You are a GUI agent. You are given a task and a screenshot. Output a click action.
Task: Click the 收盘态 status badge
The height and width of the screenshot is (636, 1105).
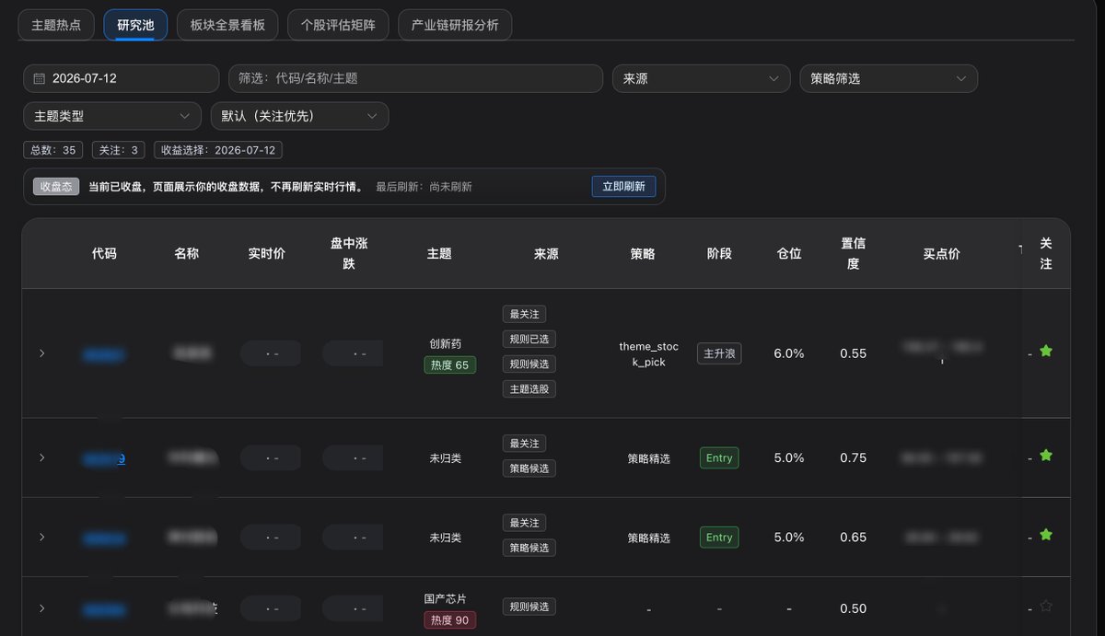pos(57,186)
